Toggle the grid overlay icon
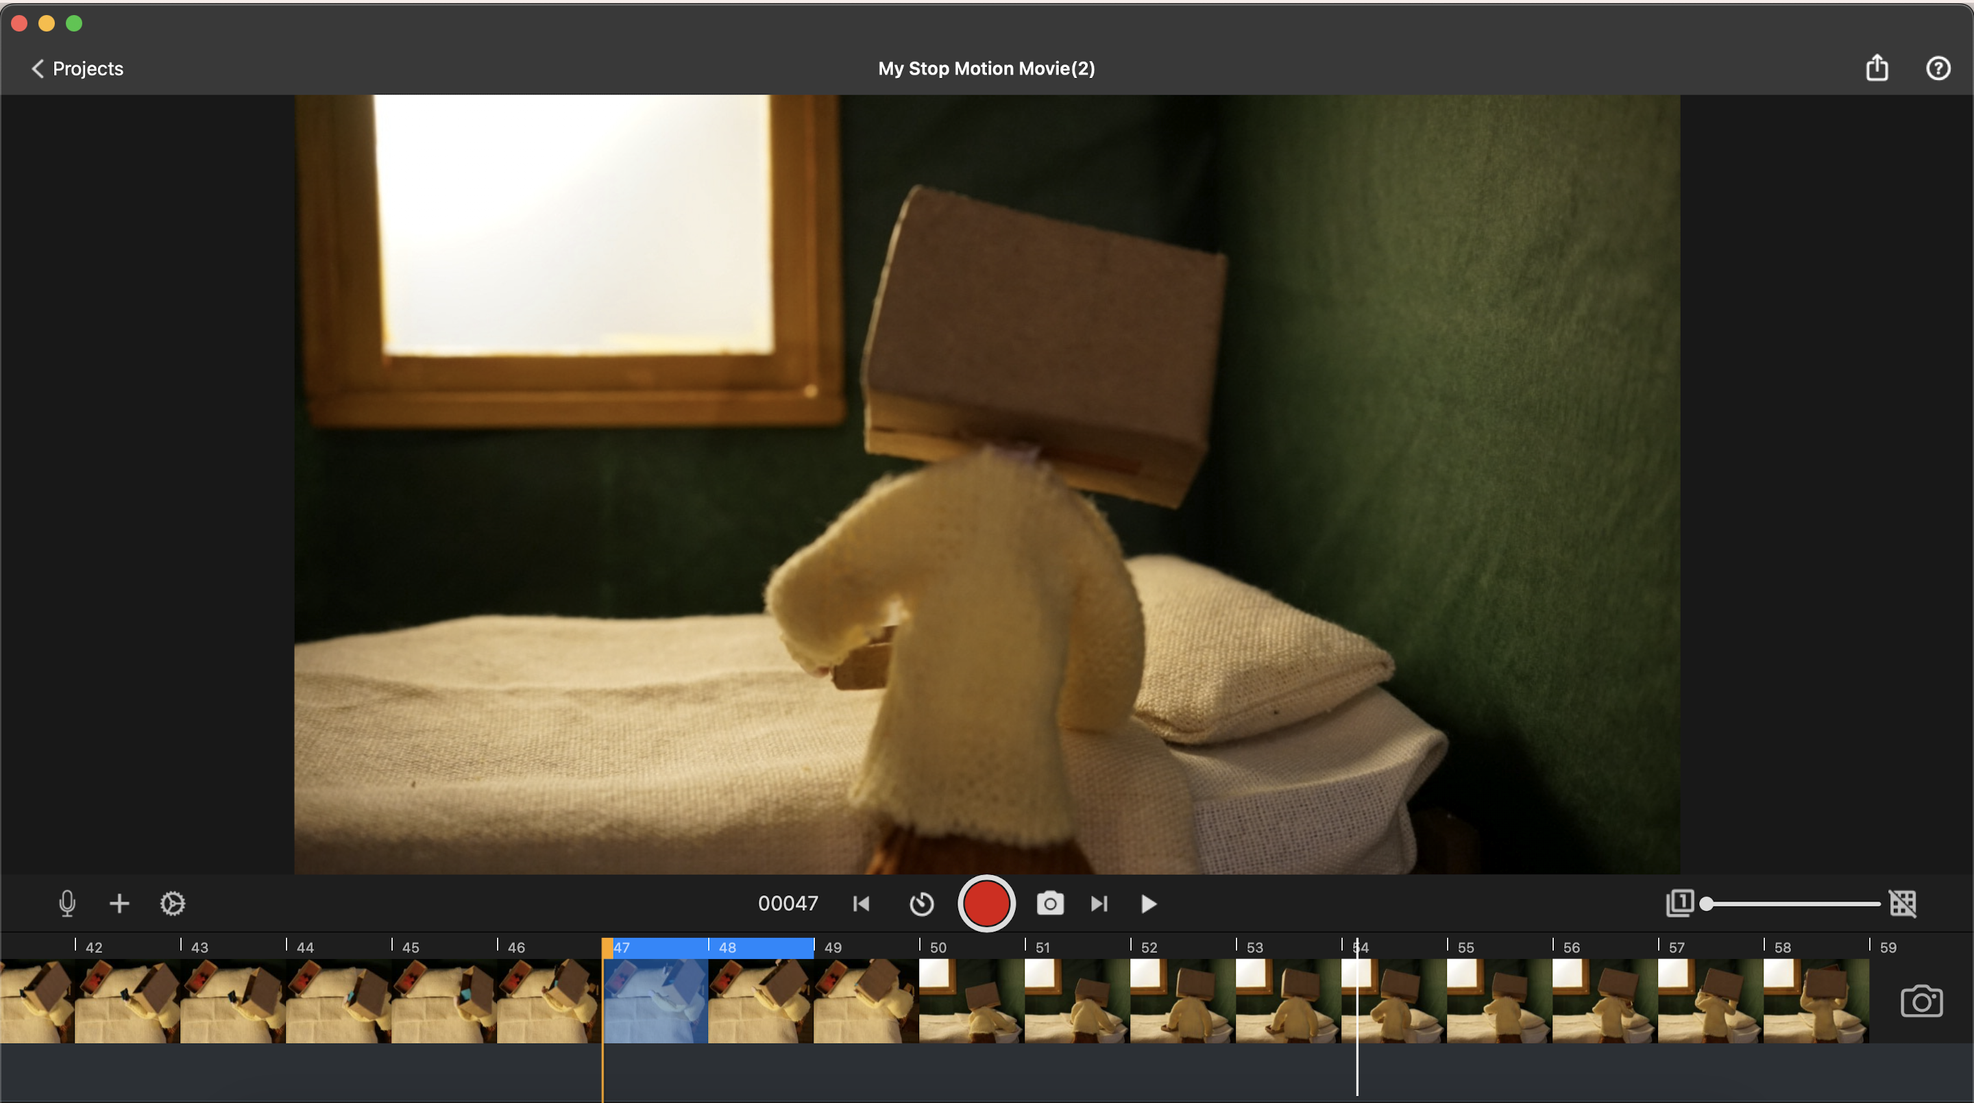The image size is (1974, 1103). pyautogui.click(x=1903, y=904)
